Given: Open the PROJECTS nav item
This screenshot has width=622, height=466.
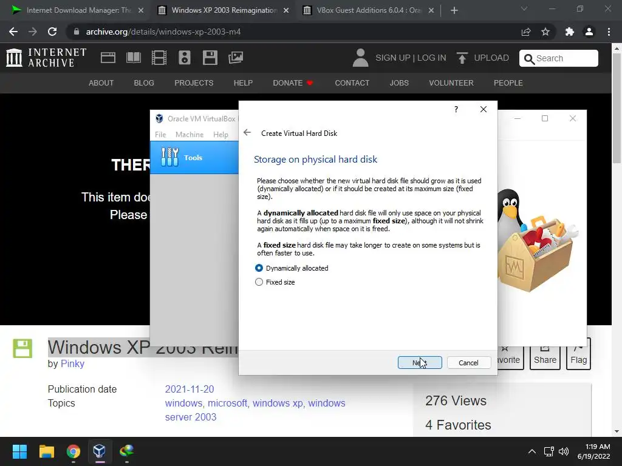Looking at the screenshot, I should pyautogui.click(x=194, y=83).
